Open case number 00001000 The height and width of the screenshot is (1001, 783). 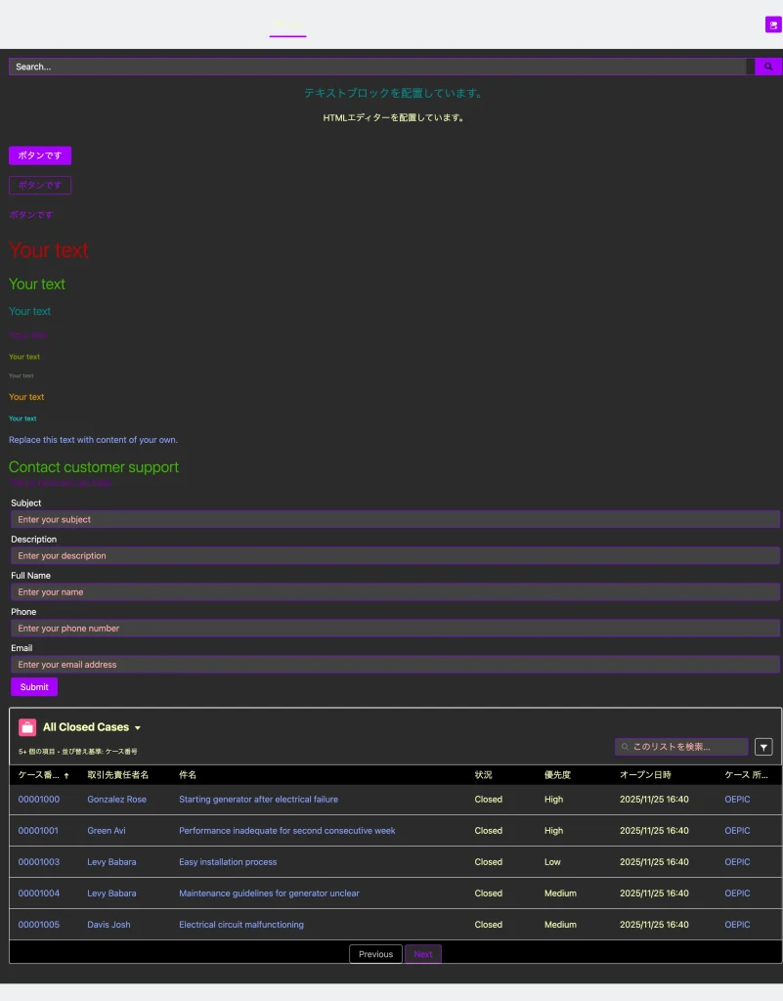point(39,800)
